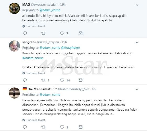The width and height of the screenshot is (147, 131).
Task: Share sangratu's tweet via envelope icon
Action: click(x=81, y=80)
